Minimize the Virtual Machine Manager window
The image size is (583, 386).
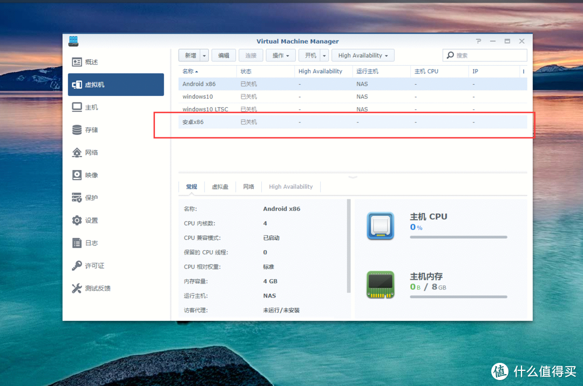pos(493,41)
